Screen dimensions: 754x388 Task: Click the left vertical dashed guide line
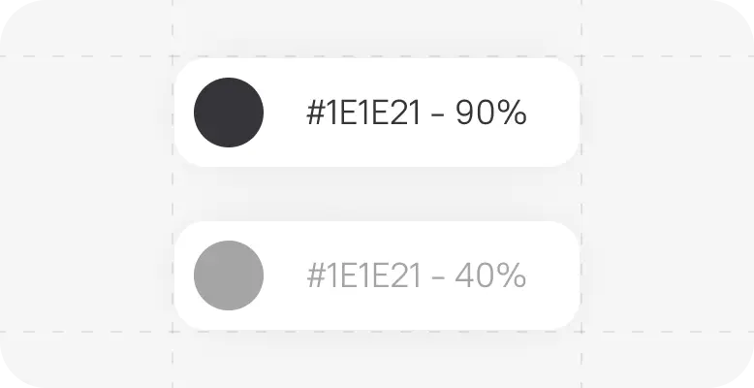click(x=173, y=194)
